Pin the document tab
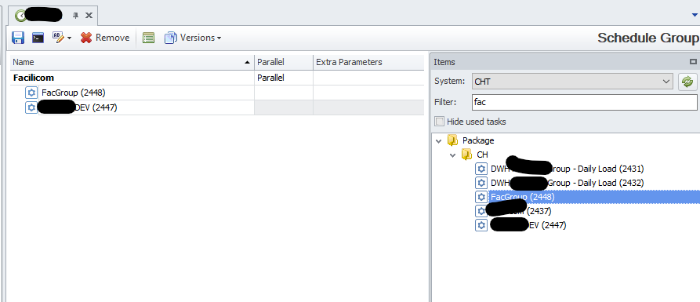This screenshot has width=700, height=302. coord(75,15)
